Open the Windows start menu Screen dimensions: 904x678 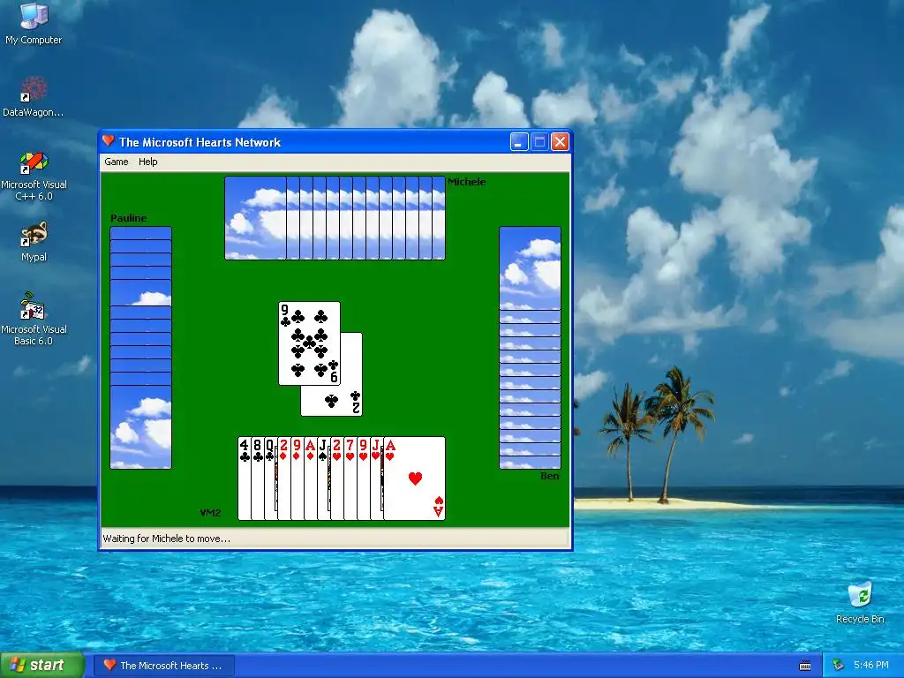42,665
